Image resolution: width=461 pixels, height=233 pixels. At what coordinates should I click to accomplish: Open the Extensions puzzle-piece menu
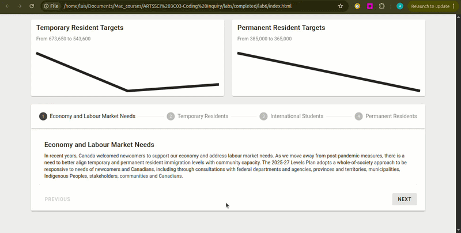[x=382, y=6]
